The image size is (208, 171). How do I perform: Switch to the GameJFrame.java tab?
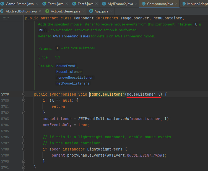pyautogui.click(x=20, y=4)
